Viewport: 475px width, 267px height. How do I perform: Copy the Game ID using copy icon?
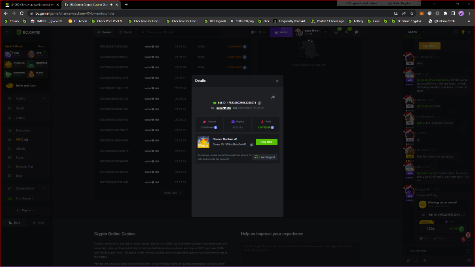click(x=251, y=145)
